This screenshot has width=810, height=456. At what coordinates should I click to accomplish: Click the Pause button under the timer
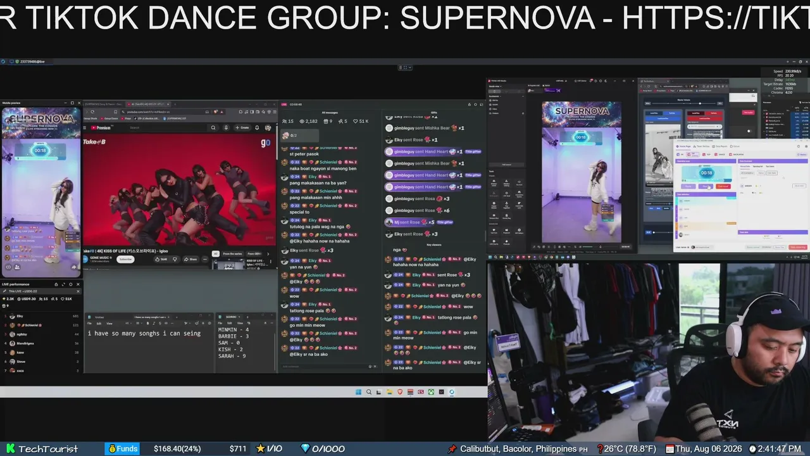(x=706, y=186)
